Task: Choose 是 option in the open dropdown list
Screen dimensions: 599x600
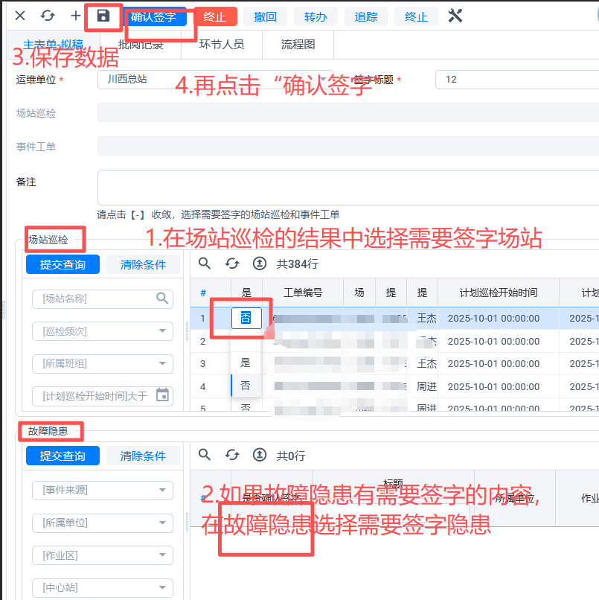Action: click(x=246, y=363)
